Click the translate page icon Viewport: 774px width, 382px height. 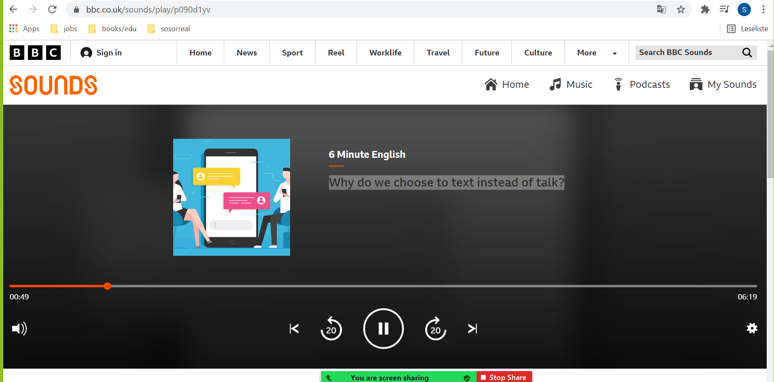click(x=662, y=9)
